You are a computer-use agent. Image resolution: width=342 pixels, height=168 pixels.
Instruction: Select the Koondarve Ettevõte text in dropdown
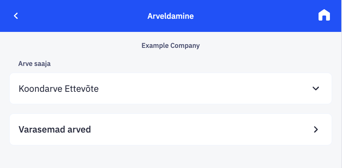pyautogui.click(x=59, y=89)
